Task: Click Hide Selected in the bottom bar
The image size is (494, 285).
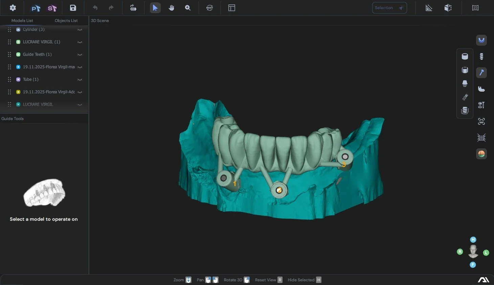Action: click(301, 280)
